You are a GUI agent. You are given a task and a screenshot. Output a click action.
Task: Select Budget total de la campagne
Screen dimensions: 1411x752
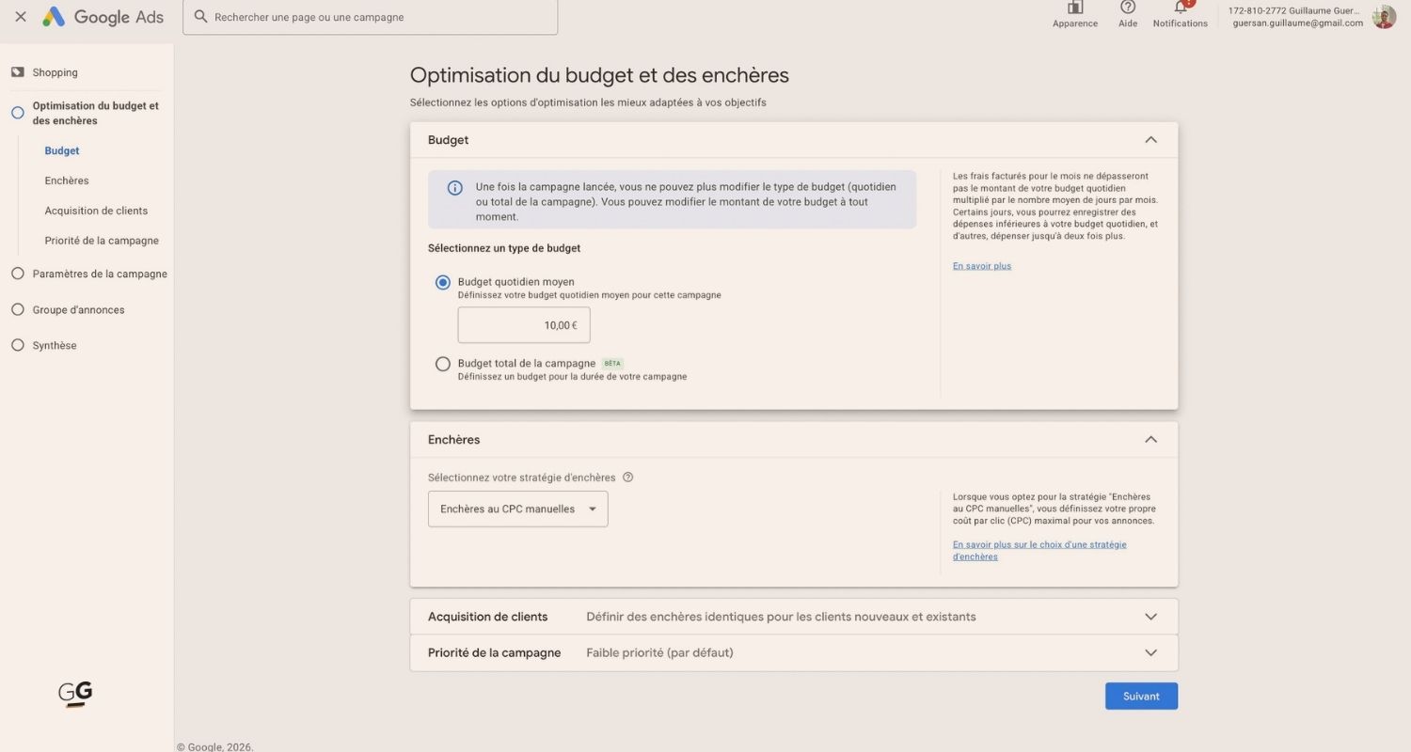[x=442, y=364]
